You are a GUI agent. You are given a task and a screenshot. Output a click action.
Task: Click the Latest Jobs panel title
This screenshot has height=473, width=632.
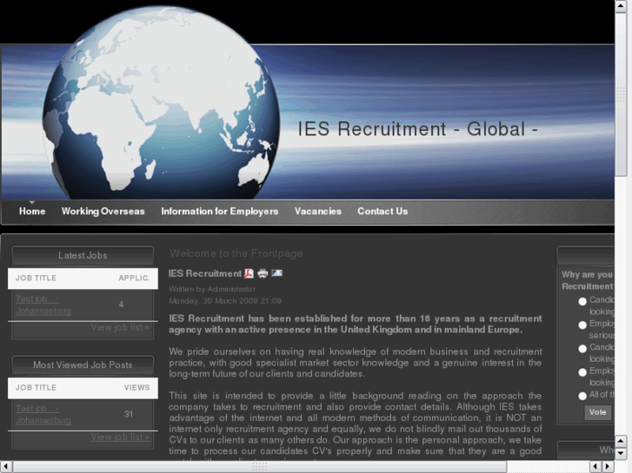pyautogui.click(x=83, y=255)
